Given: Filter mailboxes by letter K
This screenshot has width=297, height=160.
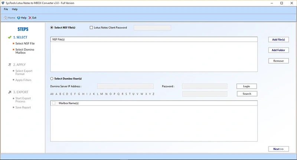Looking at the screenshot, I should [x=94, y=94].
